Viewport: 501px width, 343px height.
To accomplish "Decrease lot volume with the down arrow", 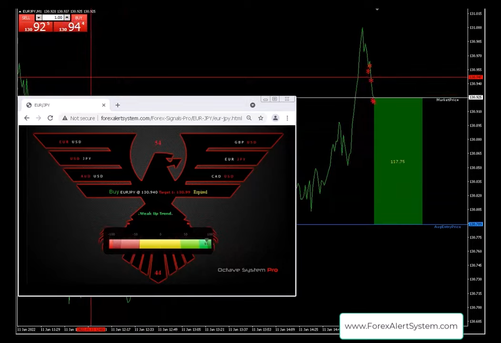I will pyautogui.click(x=39, y=18).
